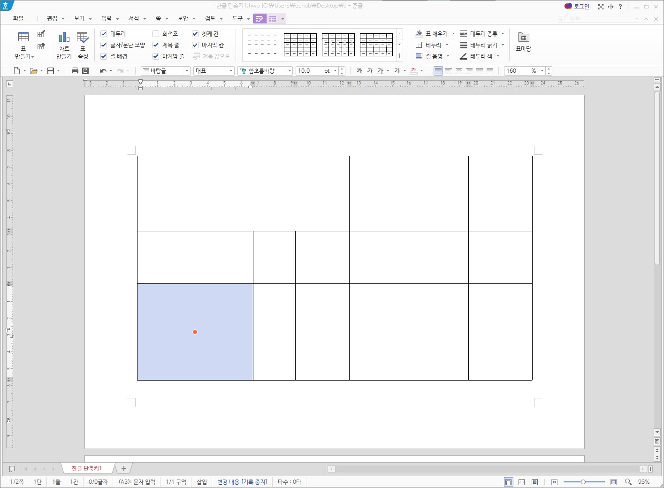
Task: Center-align the paragraph
Action: 459,71
